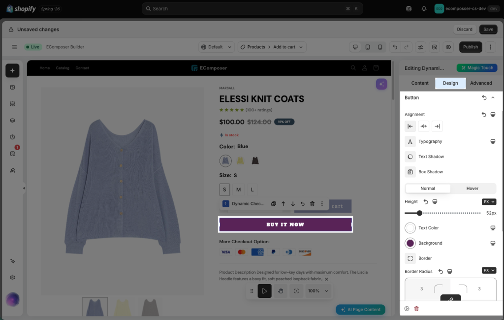Discard the unsaved changes

click(x=465, y=29)
